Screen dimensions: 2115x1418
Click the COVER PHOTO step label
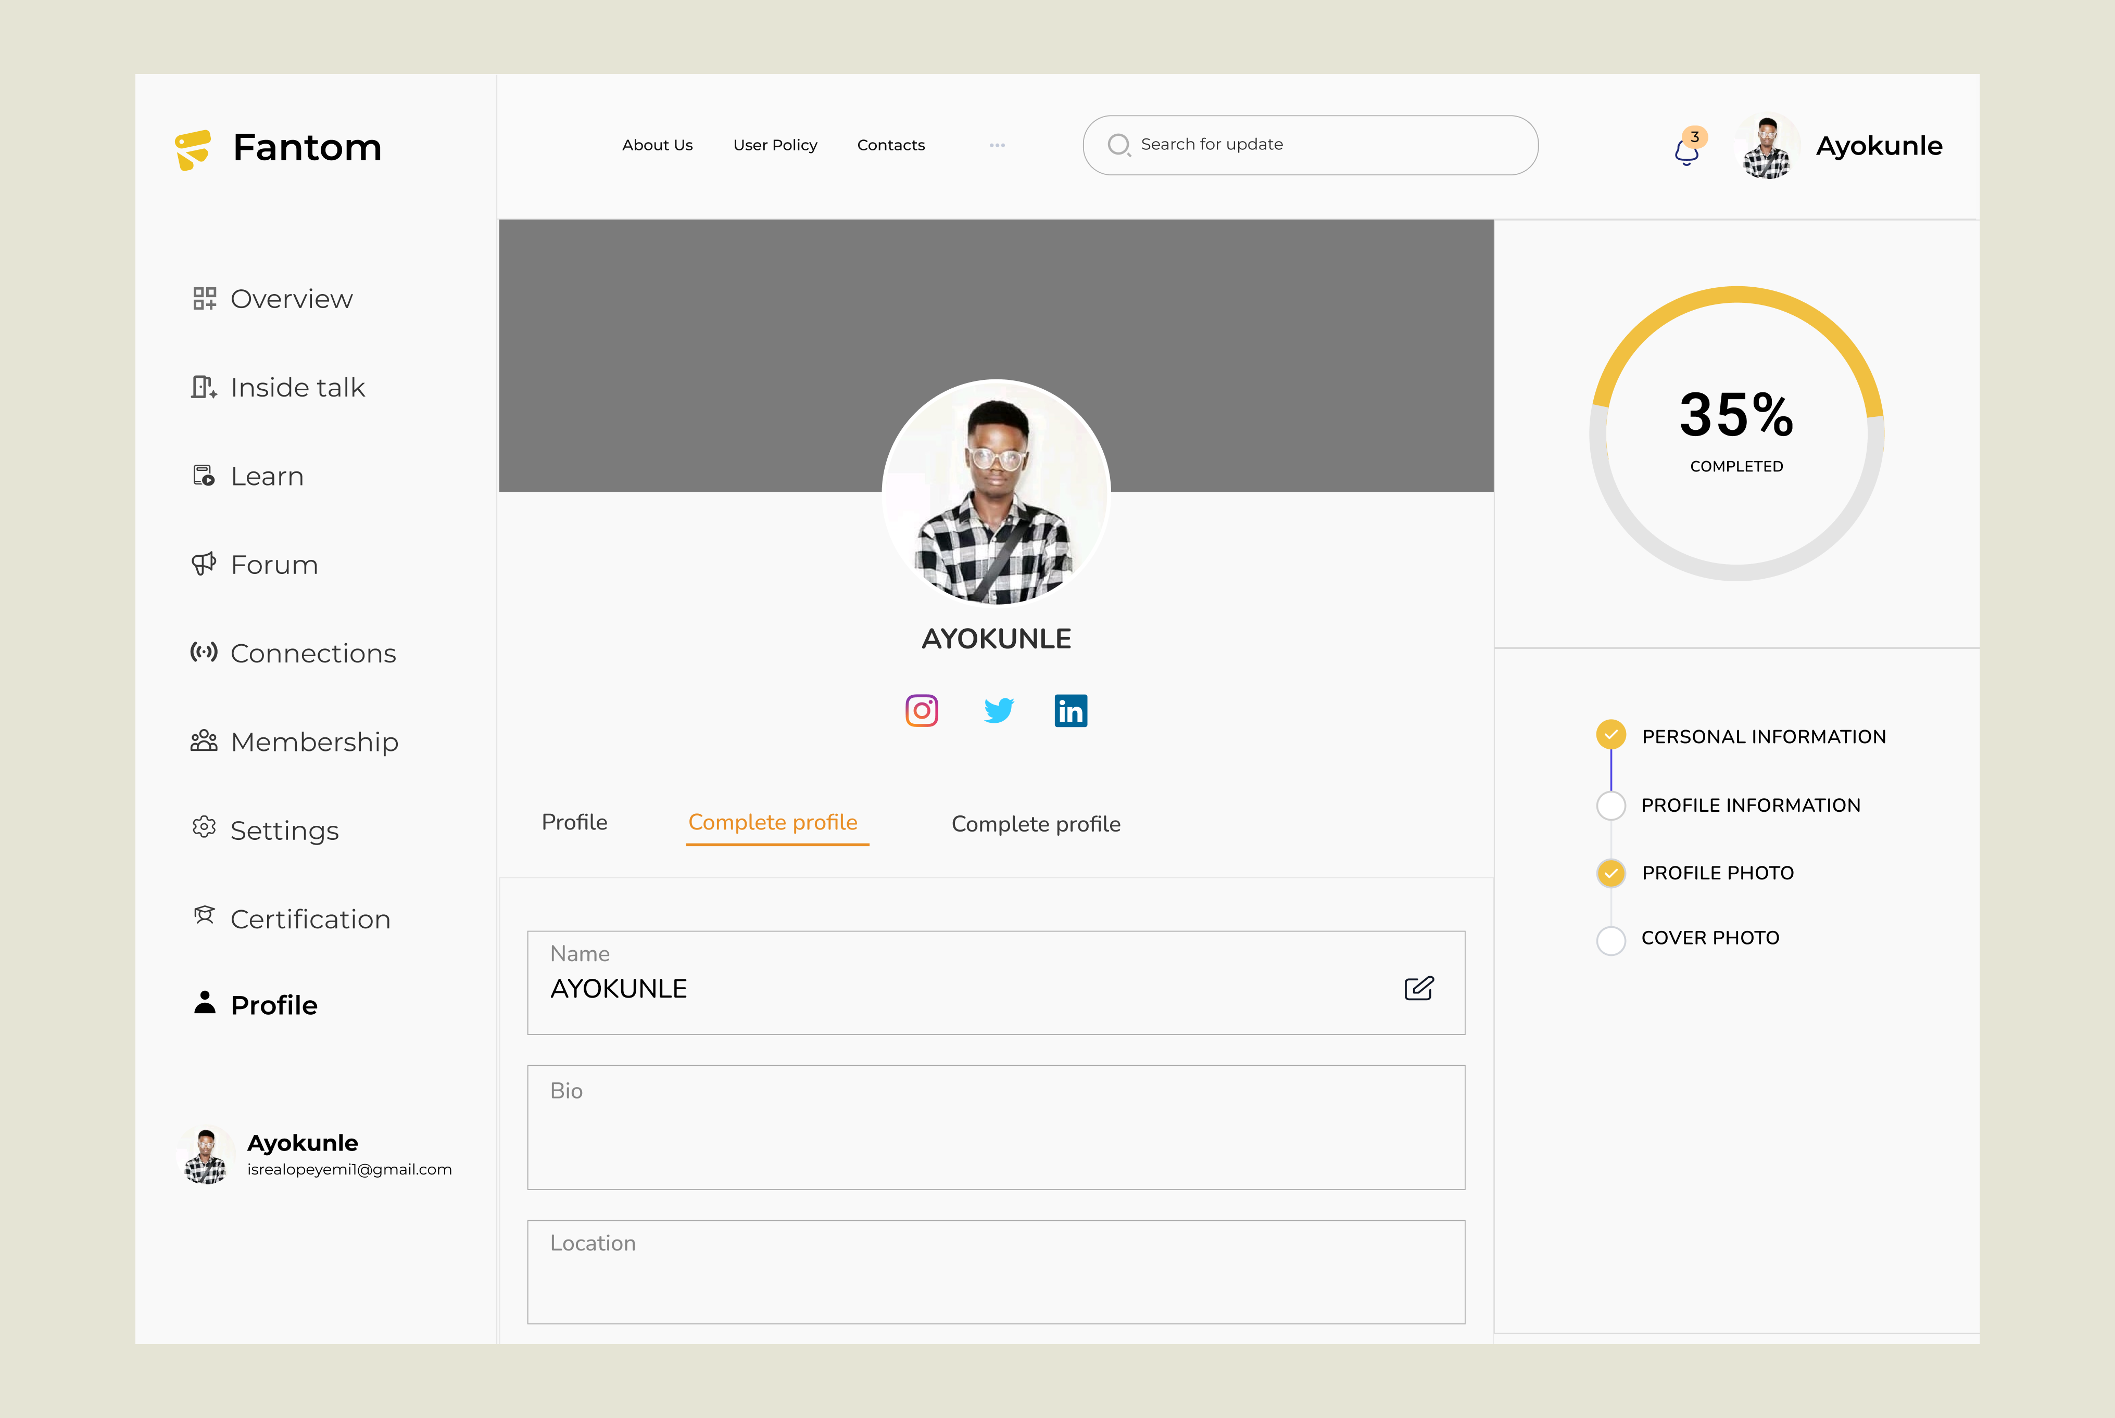click(1710, 939)
